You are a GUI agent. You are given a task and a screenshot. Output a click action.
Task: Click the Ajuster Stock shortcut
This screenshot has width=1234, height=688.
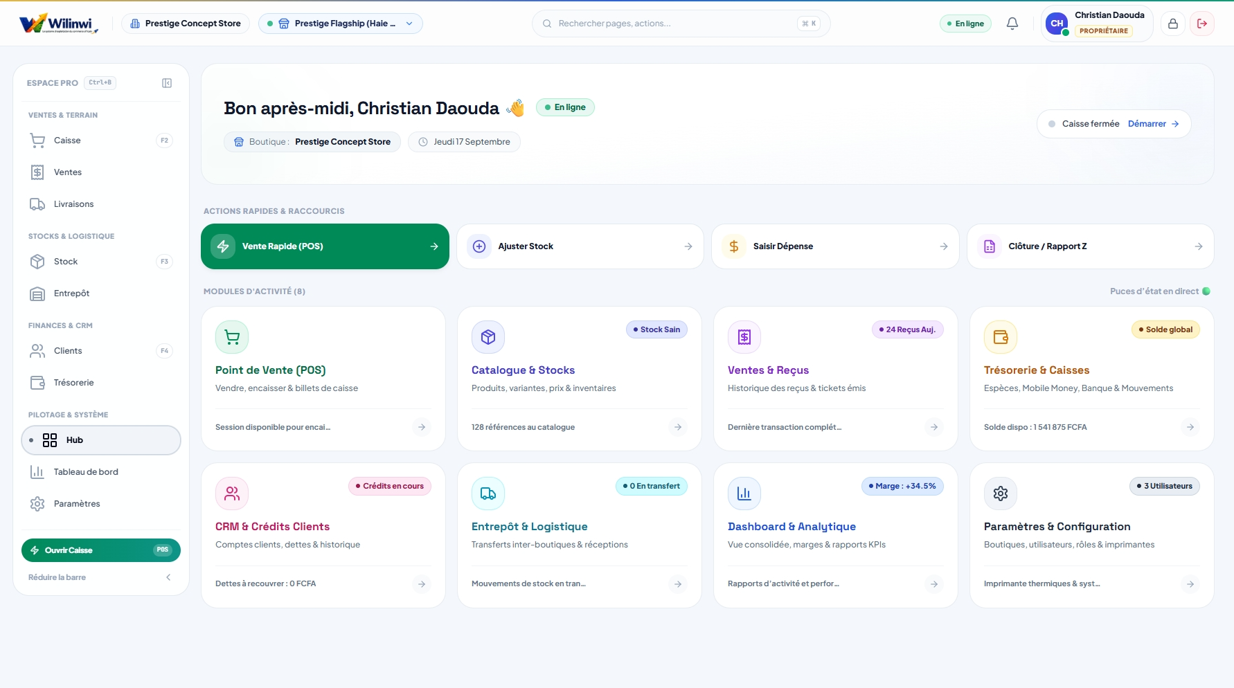click(x=580, y=246)
